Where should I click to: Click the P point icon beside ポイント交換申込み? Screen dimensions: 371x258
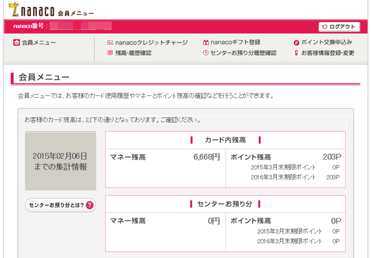(296, 43)
